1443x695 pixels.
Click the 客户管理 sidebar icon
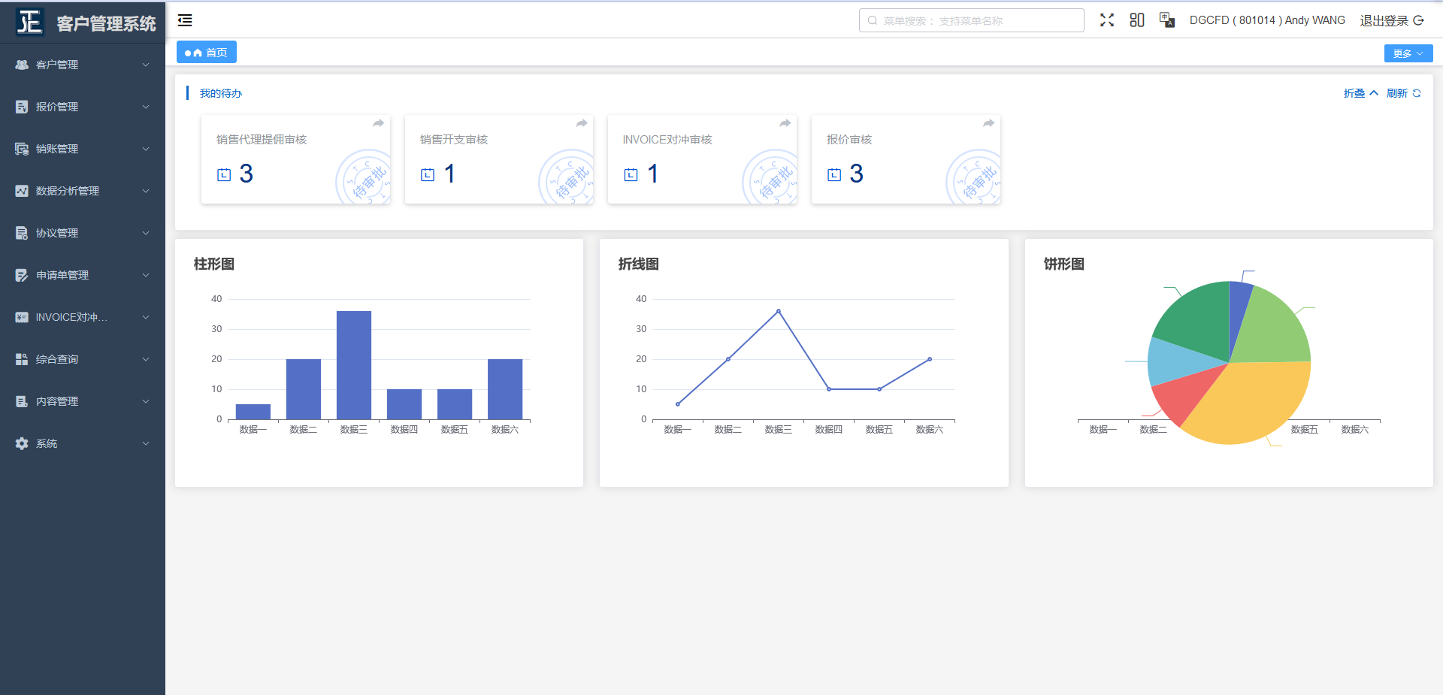[x=22, y=65]
